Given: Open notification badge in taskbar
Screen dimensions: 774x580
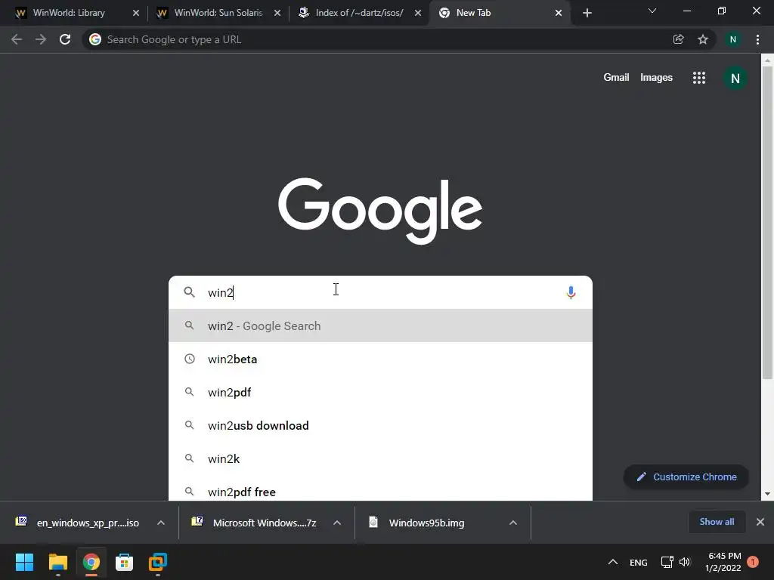Looking at the screenshot, I should click(x=753, y=562).
